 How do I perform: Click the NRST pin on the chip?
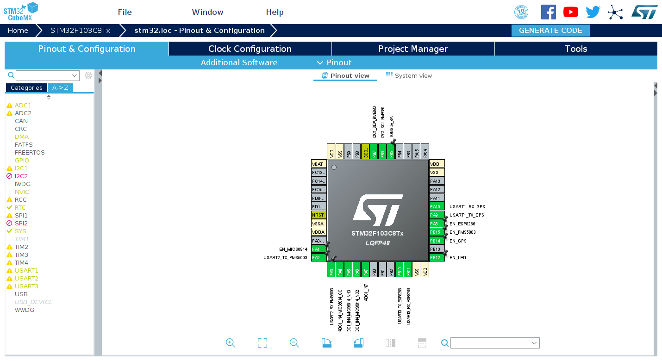point(319,215)
